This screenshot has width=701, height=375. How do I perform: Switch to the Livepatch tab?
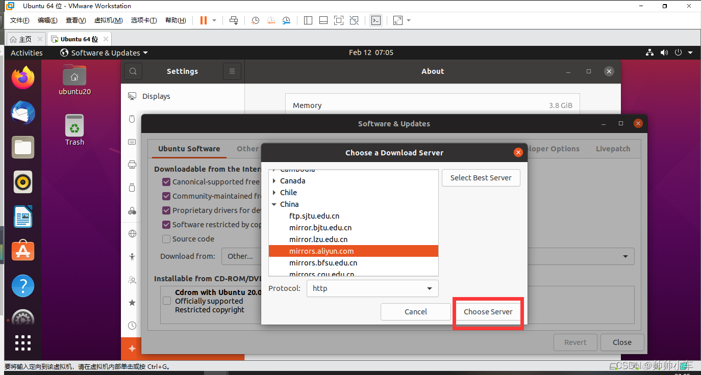pyautogui.click(x=613, y=149)
